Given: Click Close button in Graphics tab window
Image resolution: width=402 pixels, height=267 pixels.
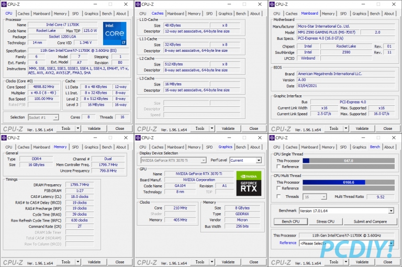Looking at the screenshot, I should tap(253, 262).
